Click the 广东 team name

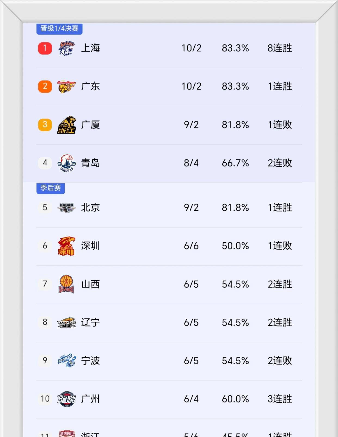click(90, 87)
